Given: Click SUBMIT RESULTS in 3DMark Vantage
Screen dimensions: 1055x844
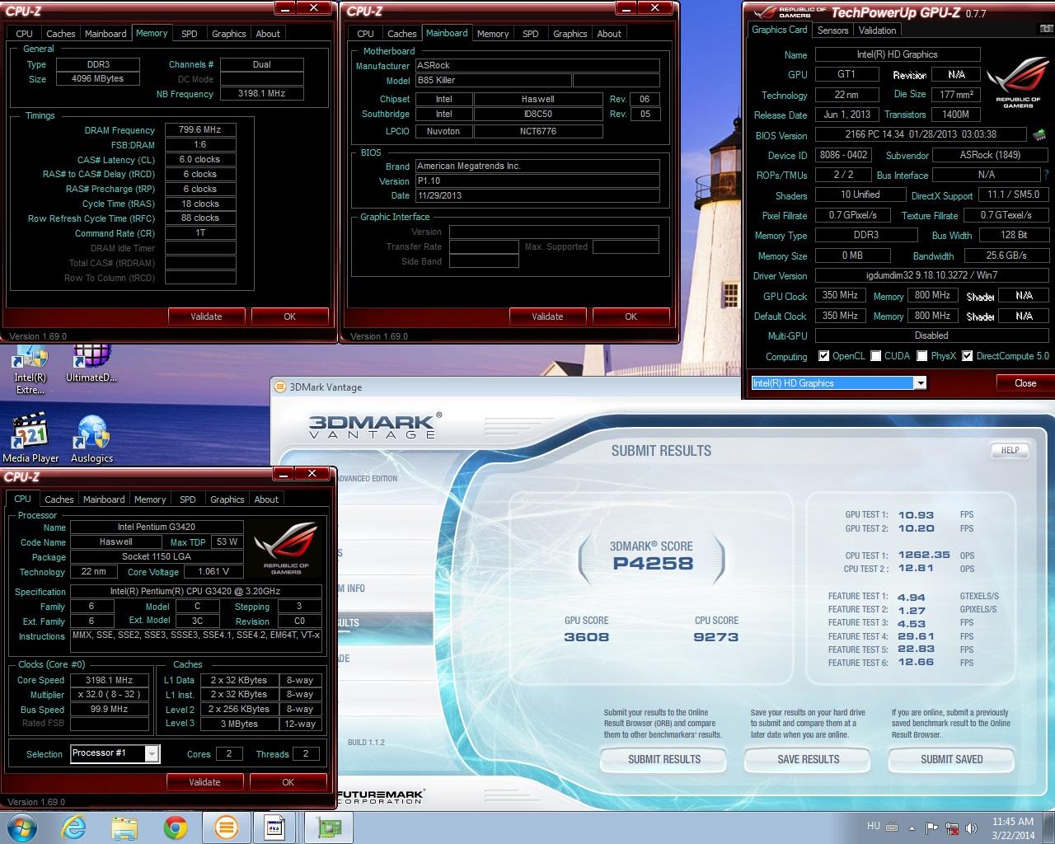Looking at the screenshot, I should tap(663, 760).
